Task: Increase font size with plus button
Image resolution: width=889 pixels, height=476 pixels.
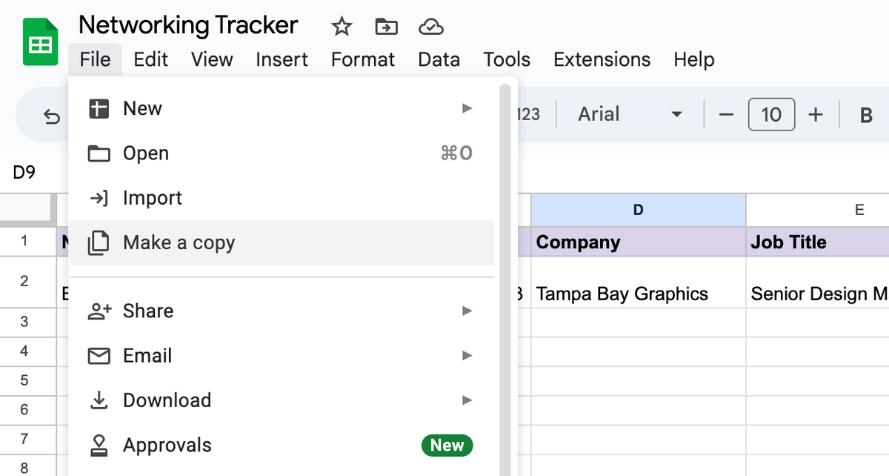Action: point(816,115)
